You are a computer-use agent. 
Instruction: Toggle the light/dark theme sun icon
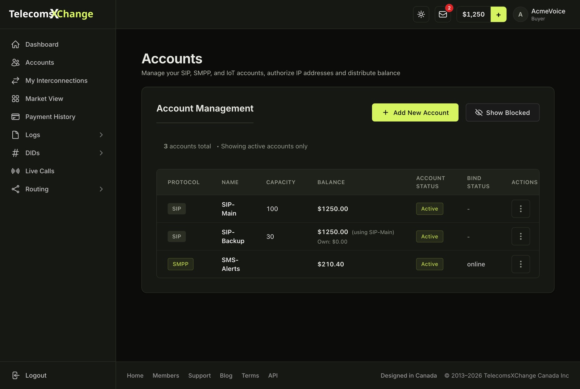421,14
